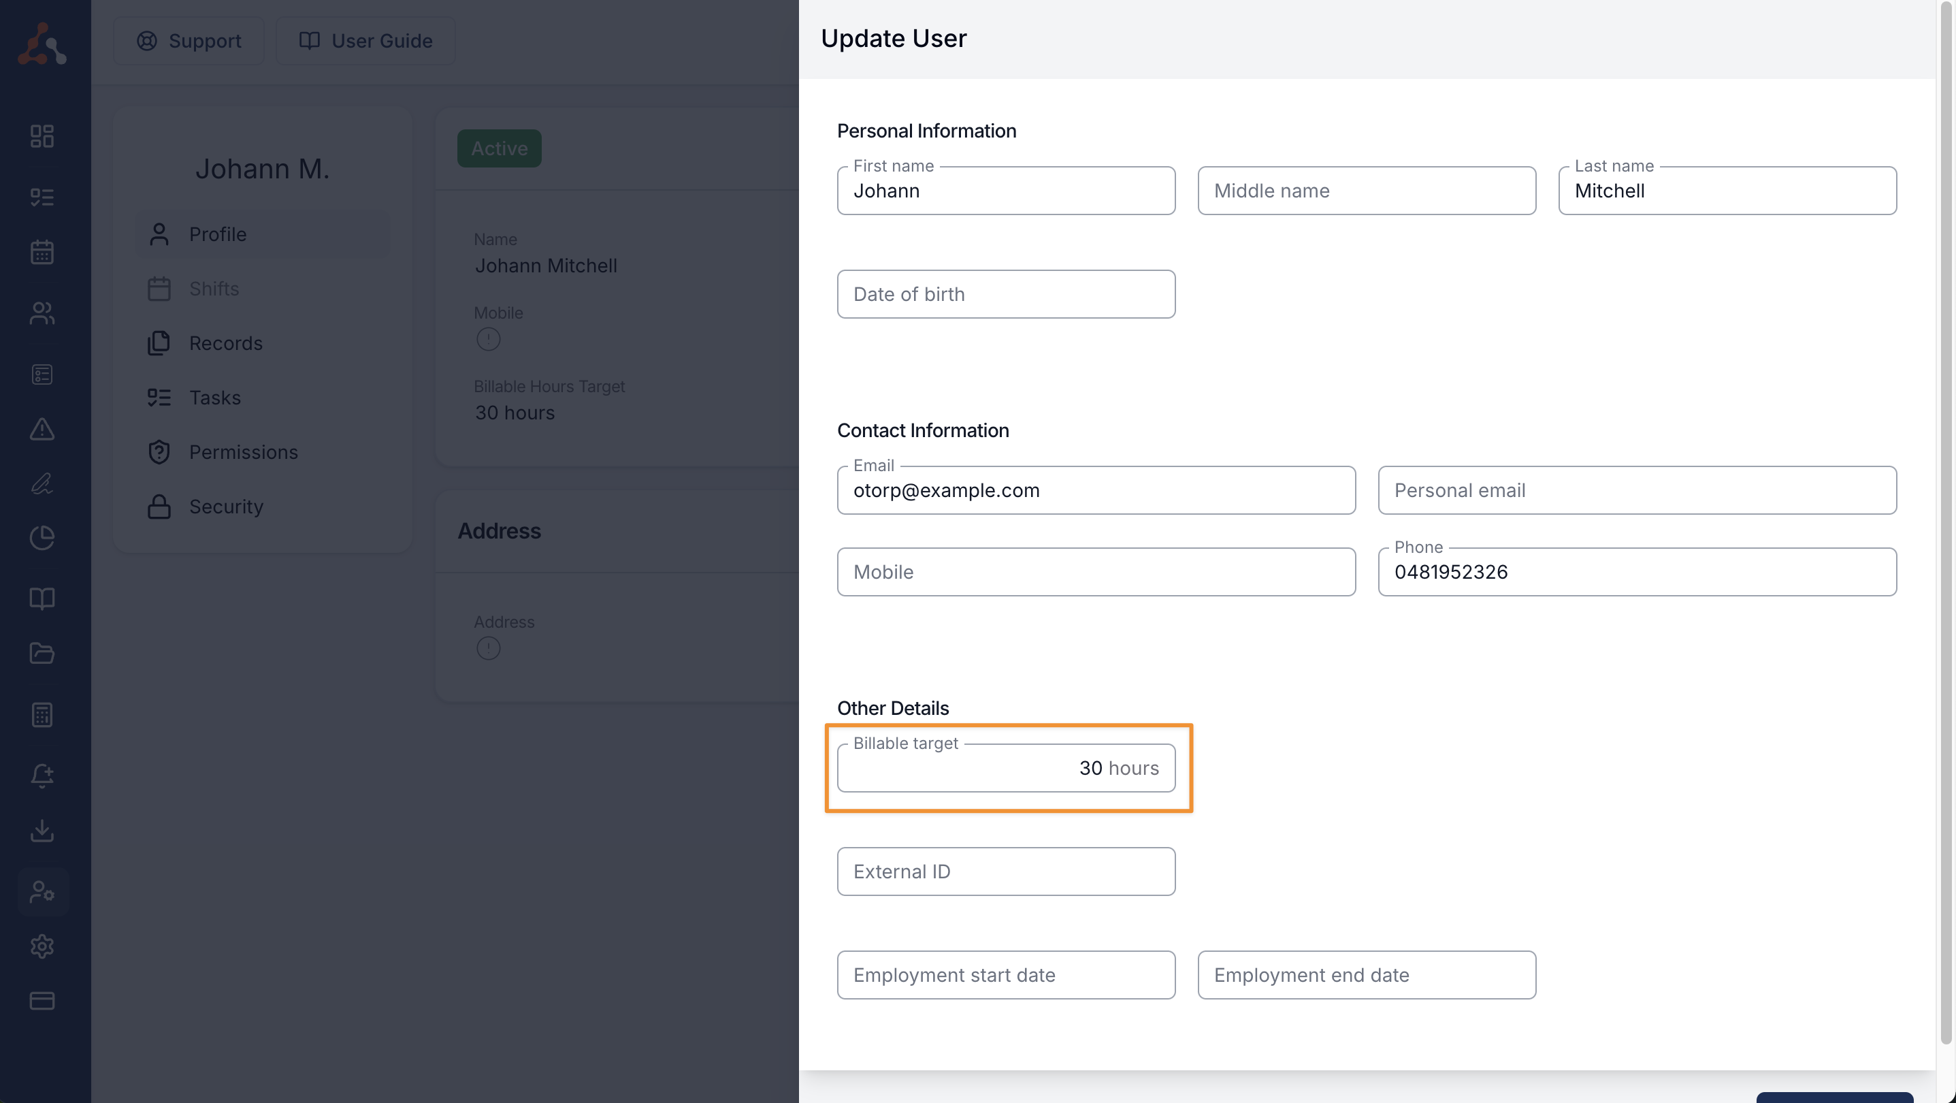Open the Records menu item

tap(263, 343)
